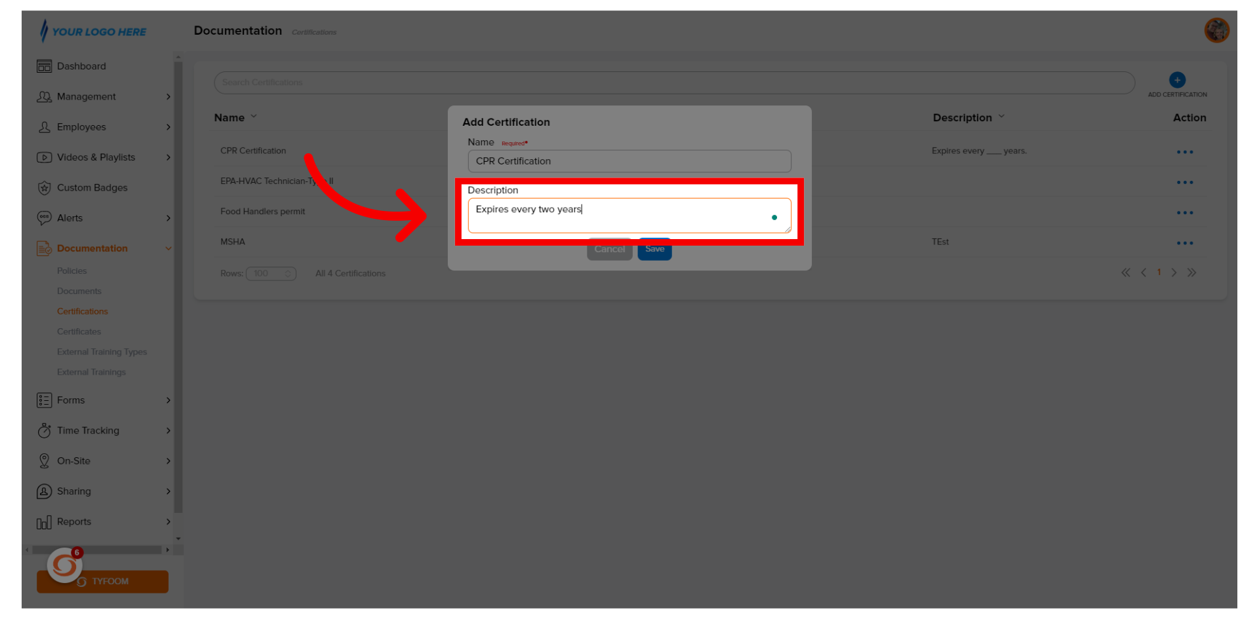
Task: Expand the Reports submenu chevron
Action: coord(168,522)
